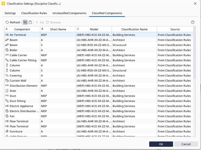Sort by the Short Name column header
This screenshot has height=150, width=201.
pyautogui.click(x=58, y=29)
